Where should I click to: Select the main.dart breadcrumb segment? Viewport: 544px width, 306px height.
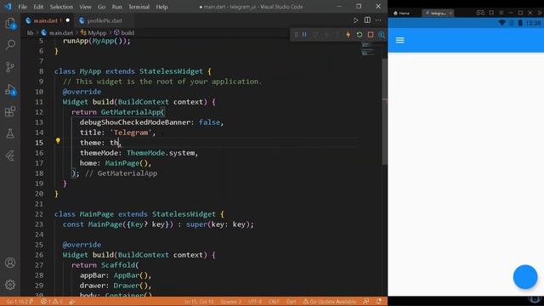[57, 33]
